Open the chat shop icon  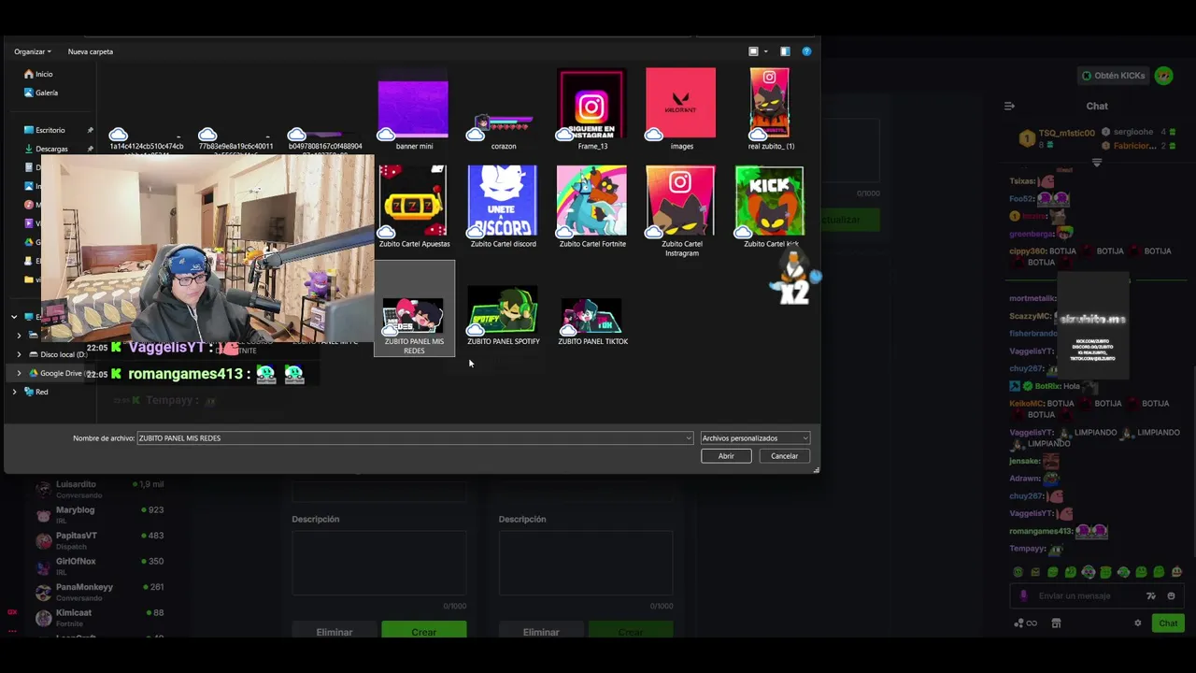1056,623
